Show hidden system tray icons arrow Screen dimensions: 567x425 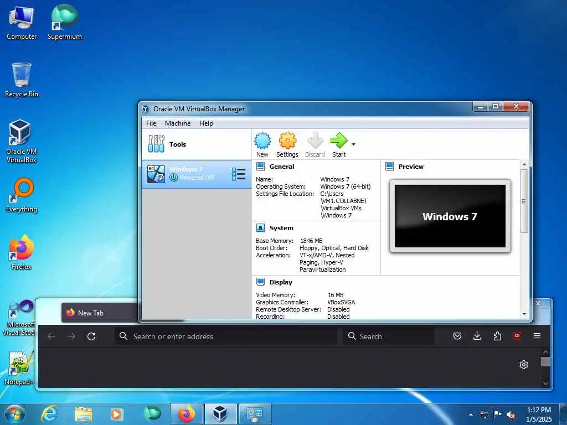click(471, 414)
